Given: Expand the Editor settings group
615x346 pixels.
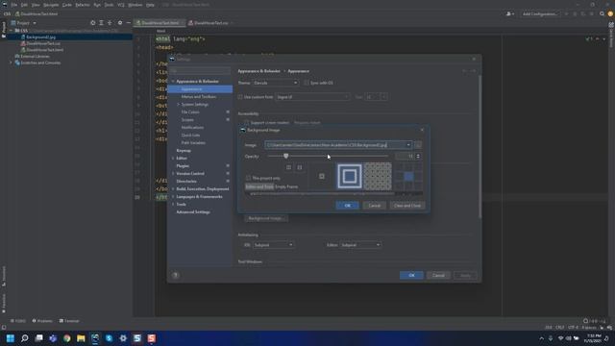Looking at the screenshot, I should 173,158.
